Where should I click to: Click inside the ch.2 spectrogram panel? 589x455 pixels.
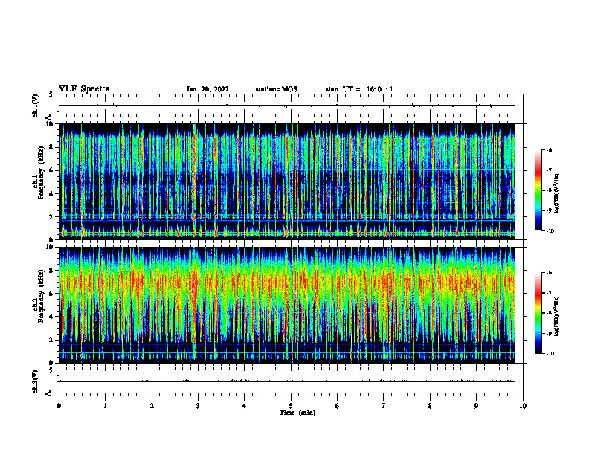point(287,305)
